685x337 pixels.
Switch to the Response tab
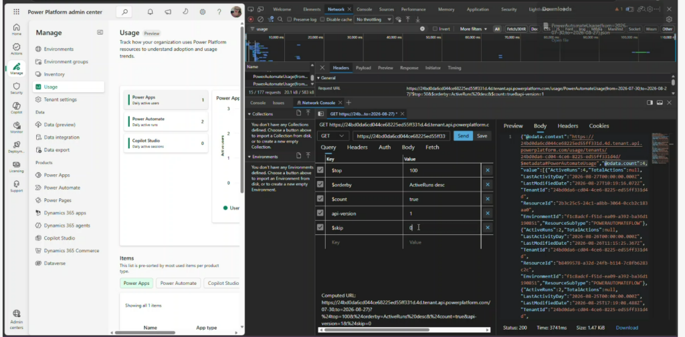coord(409,68)
